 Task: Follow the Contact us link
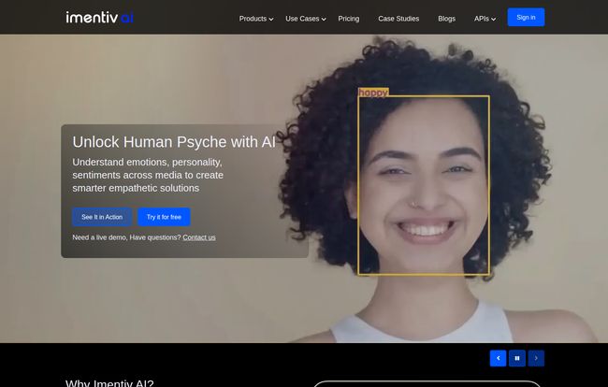point(199,237)
